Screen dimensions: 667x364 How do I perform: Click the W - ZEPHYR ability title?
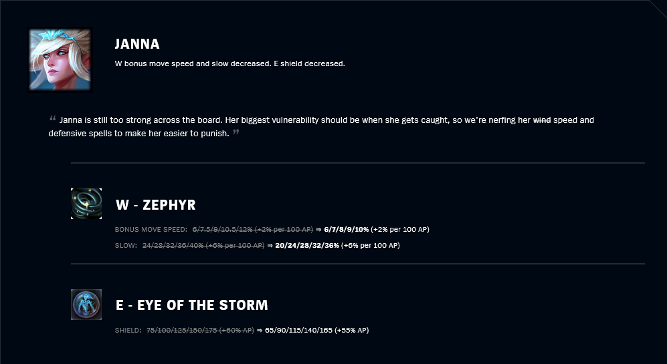[156, 205]
